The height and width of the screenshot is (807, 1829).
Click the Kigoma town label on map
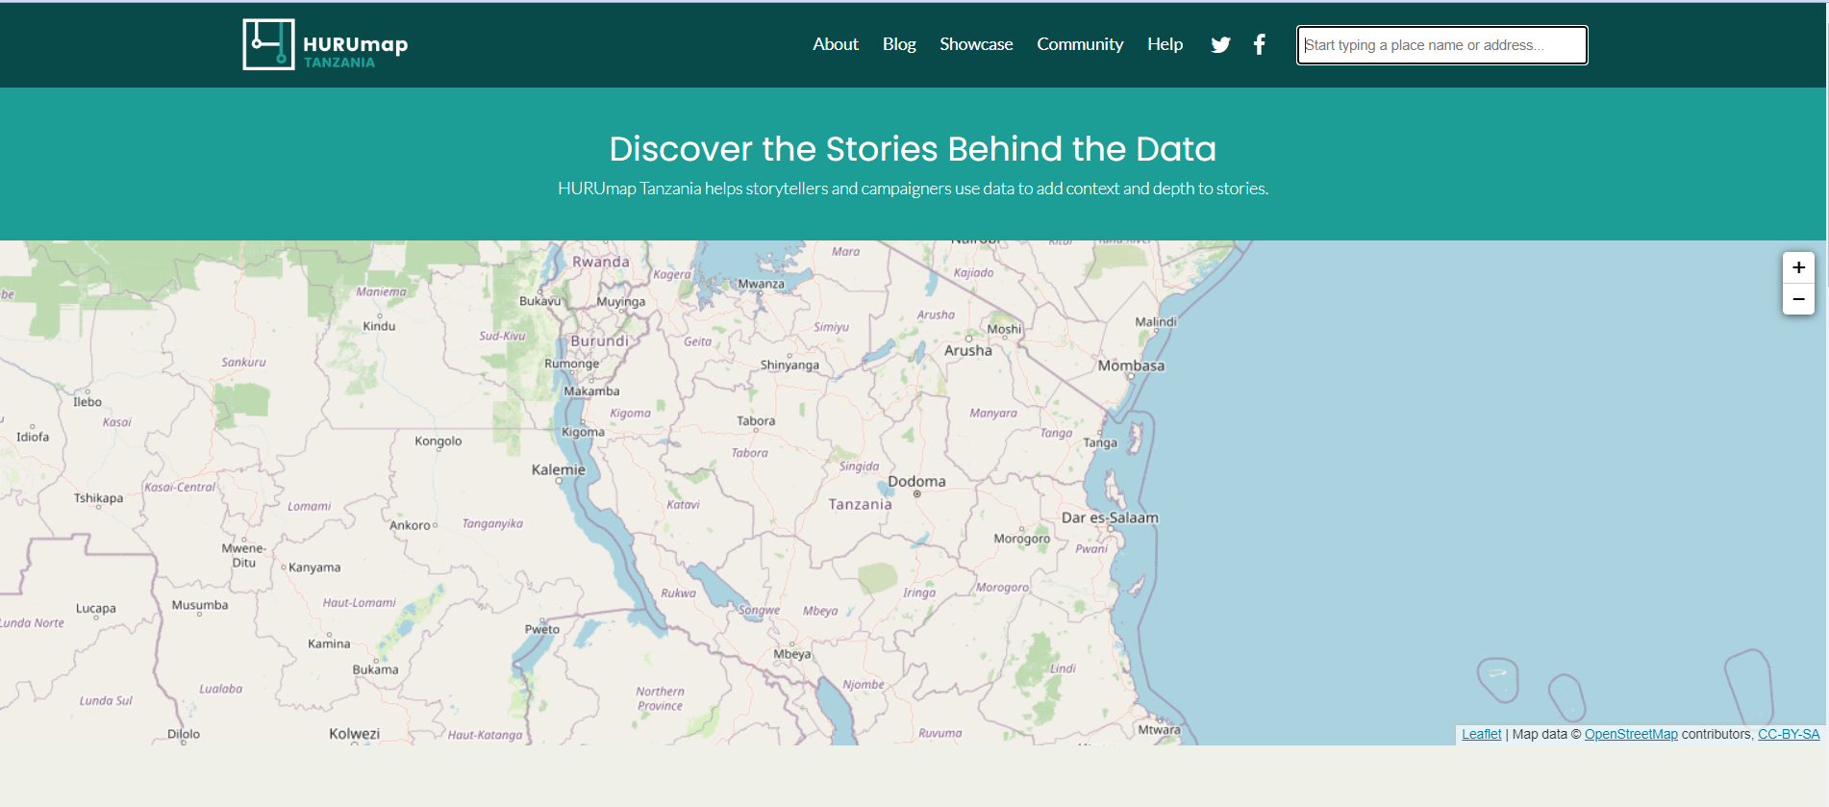[x=583, y=432]
